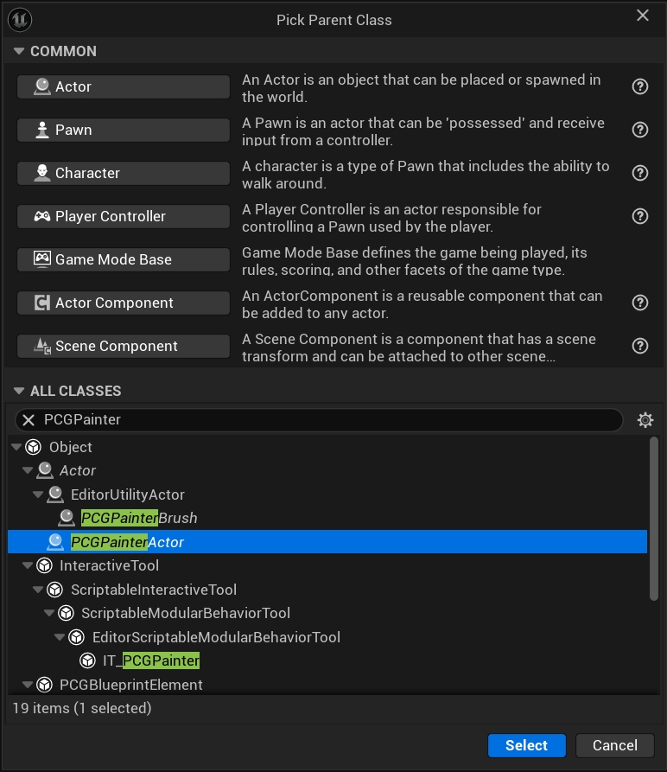The image size is (667, 772).
Task: Collapse the InteractiveTool tree node
Action: (27, 566)
